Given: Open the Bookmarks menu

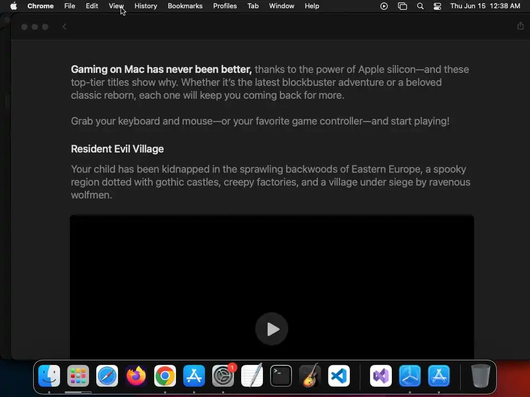Looking at the screenshot, I should point(185,6).
